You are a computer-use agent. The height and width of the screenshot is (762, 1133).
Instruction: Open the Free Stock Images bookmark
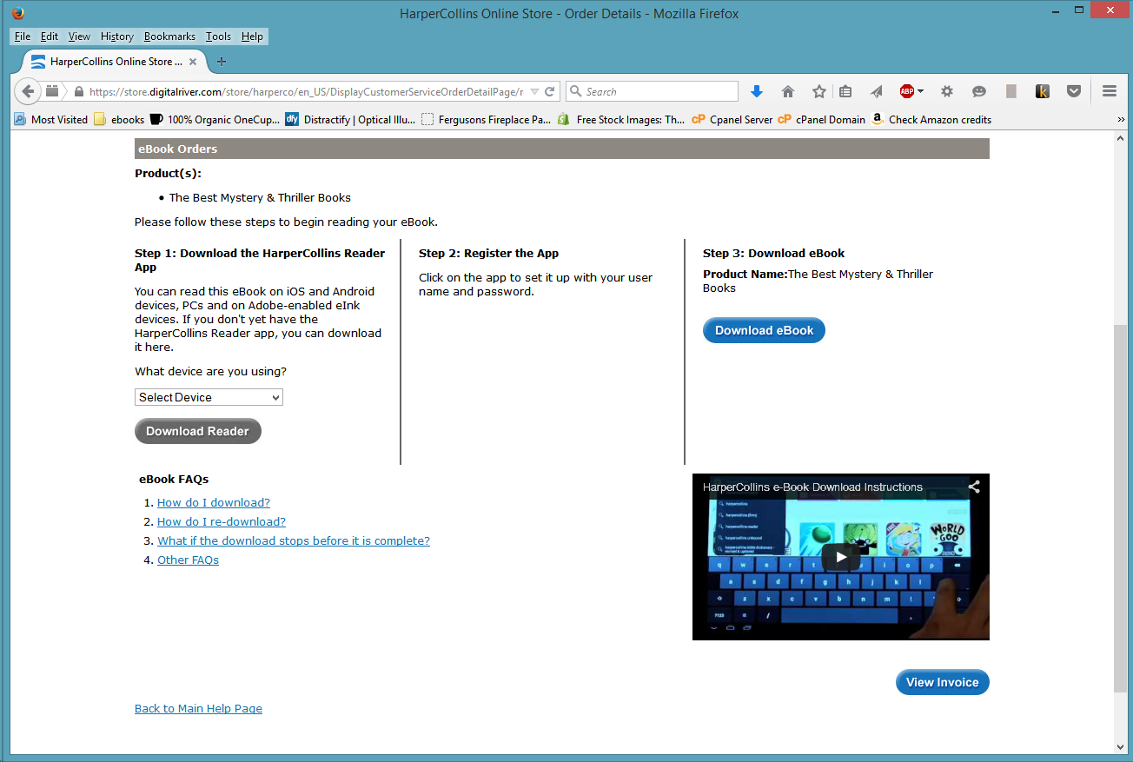coord(622,120)
